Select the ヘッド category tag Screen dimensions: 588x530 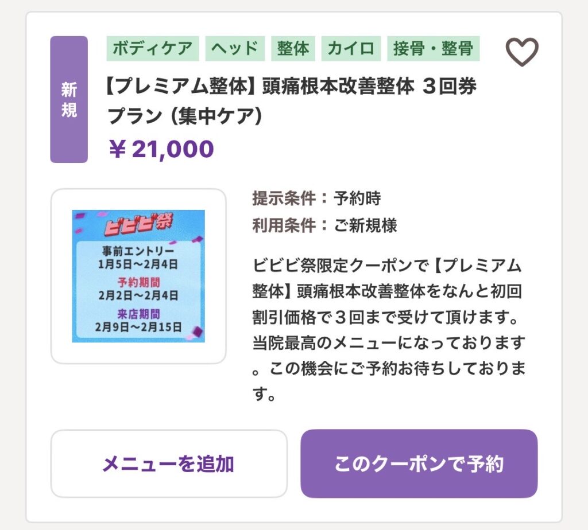pyautogui.click(x=235, y=49)
